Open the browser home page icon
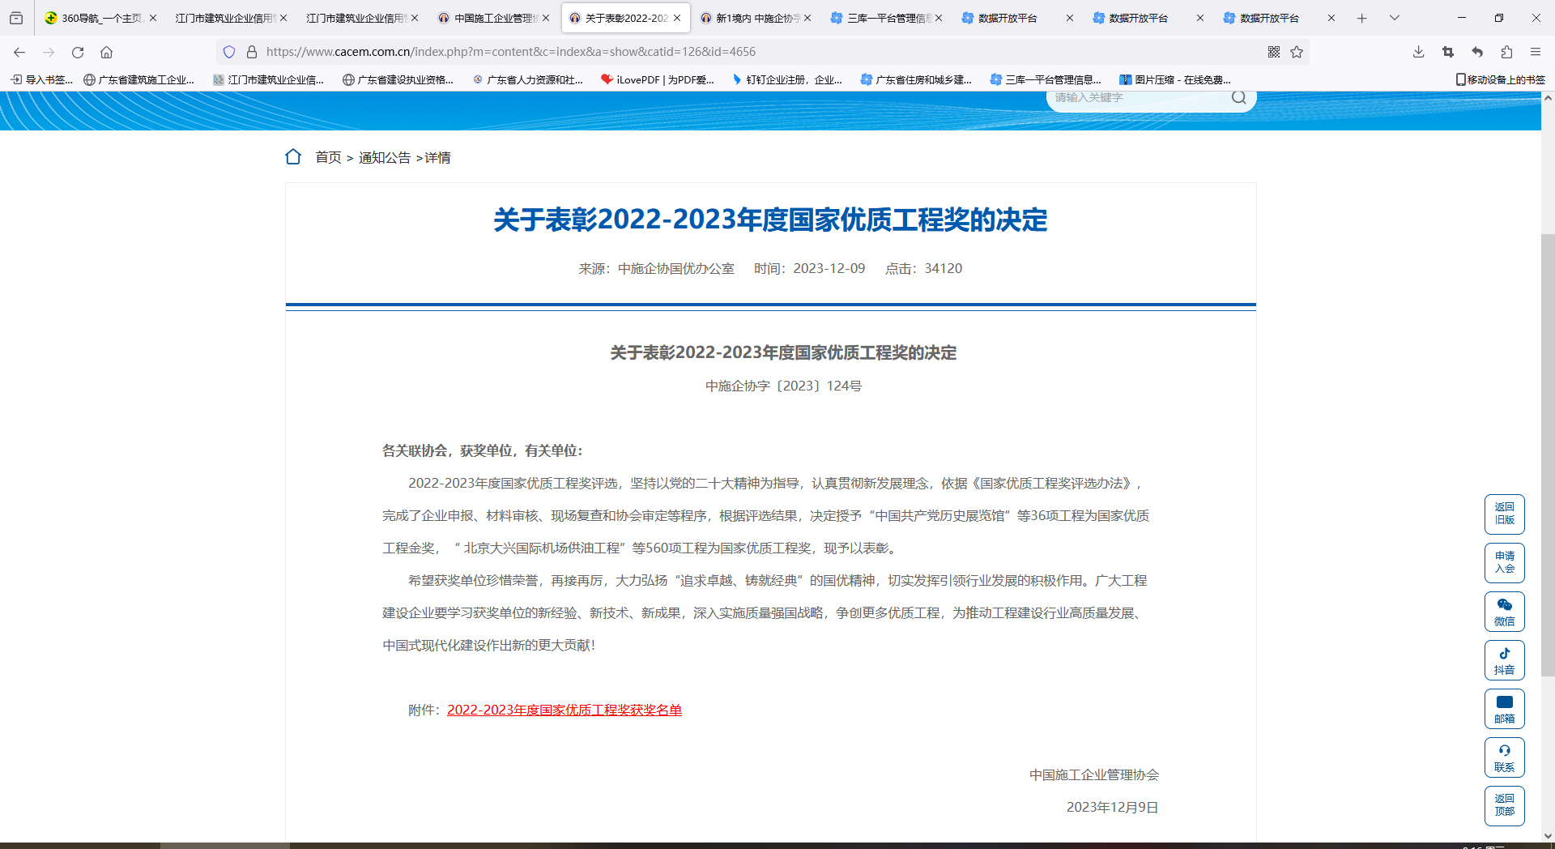 (106, 52)
